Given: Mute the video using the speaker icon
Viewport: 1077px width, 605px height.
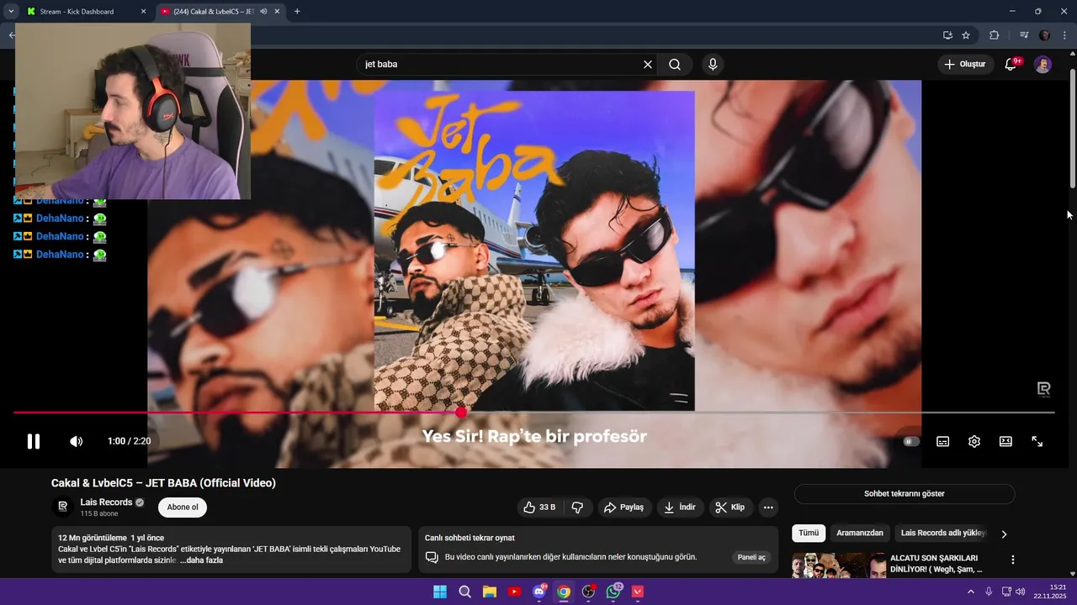Looking at the screenshot, I should coord(76,441).
